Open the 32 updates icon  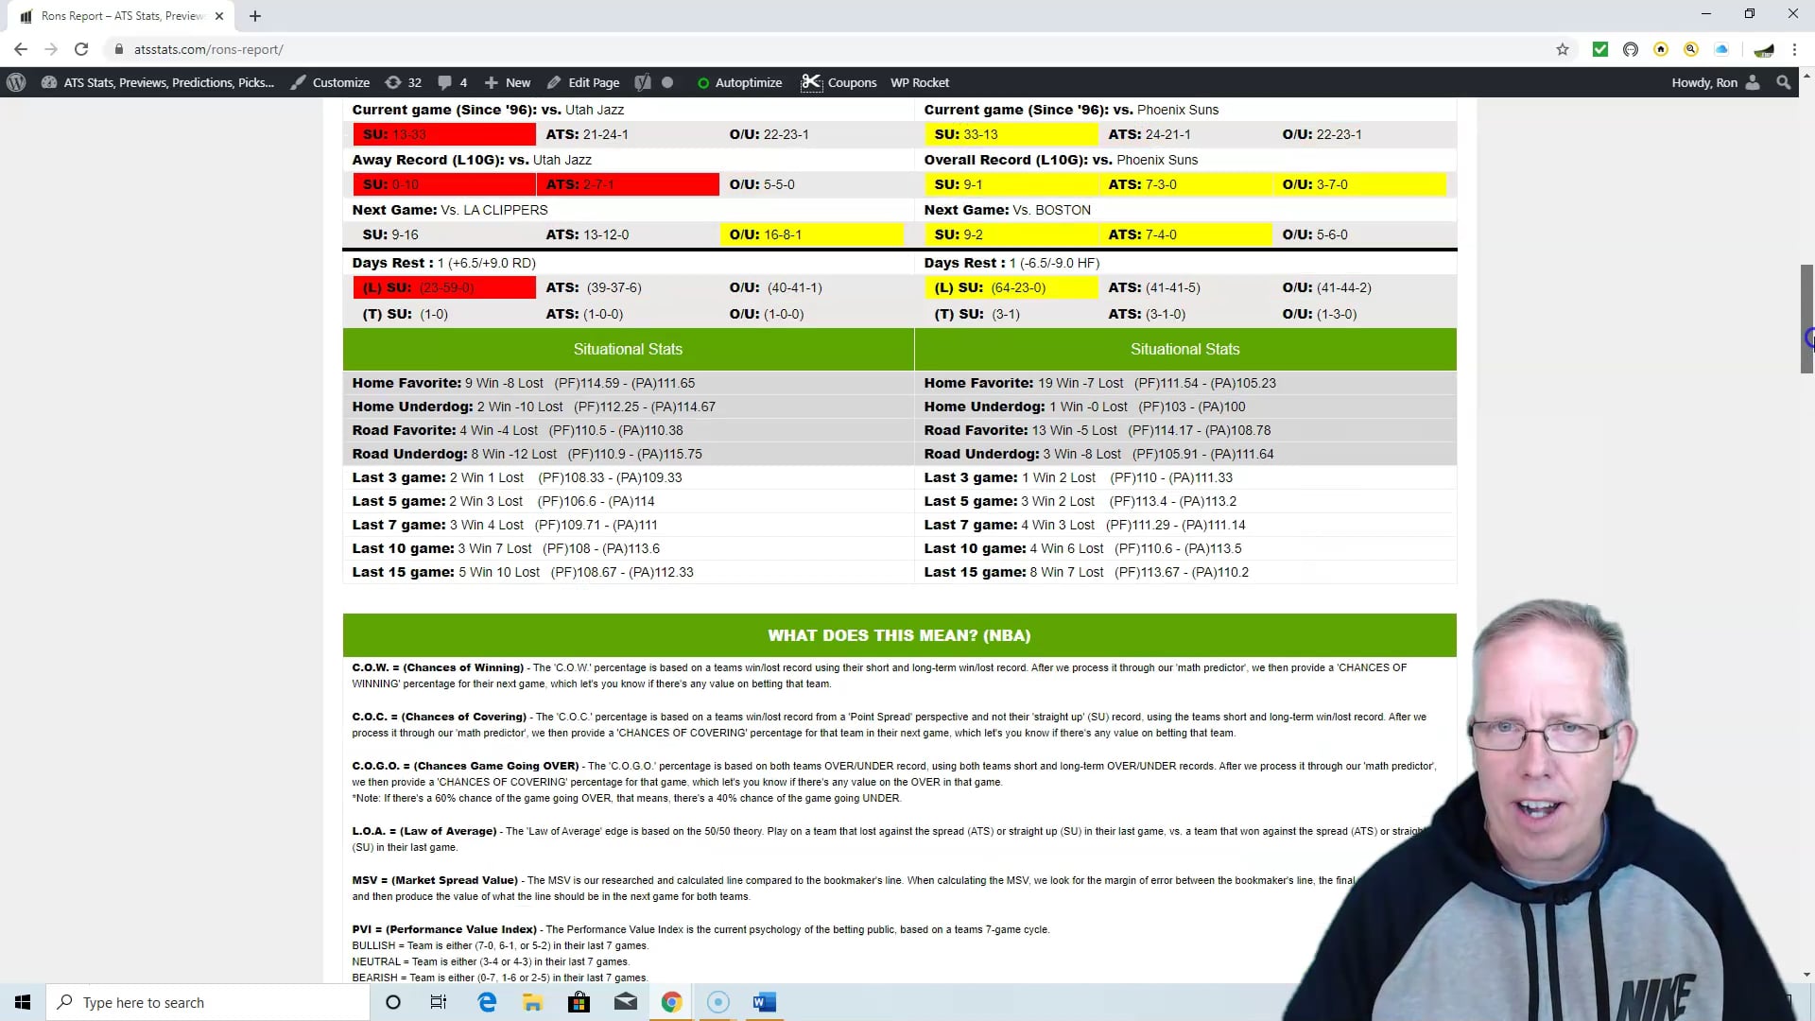404,82
